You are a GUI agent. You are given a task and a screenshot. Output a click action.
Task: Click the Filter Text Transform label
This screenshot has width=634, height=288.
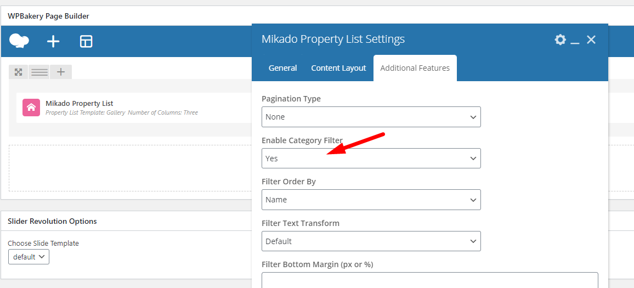[x=301, y=223]
